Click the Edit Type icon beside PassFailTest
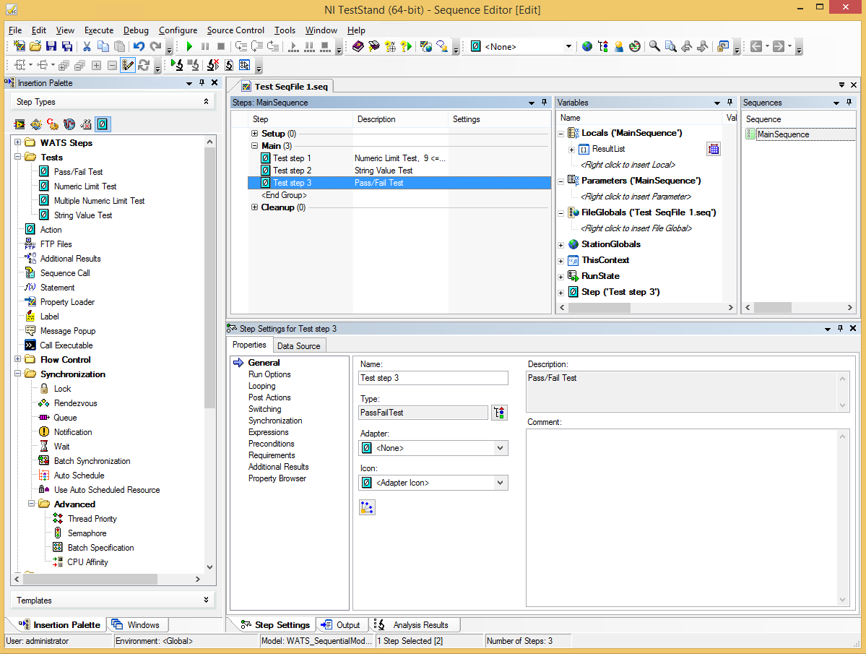866x654 pixels. tap(499, 413)
